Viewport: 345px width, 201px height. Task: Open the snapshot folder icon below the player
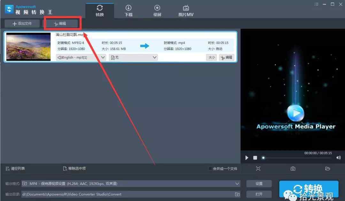[328, 168]
